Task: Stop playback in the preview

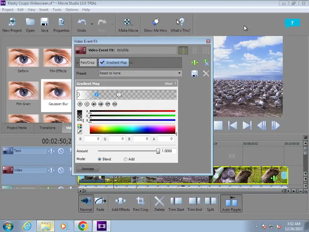Action: click(x=218, y=125)
